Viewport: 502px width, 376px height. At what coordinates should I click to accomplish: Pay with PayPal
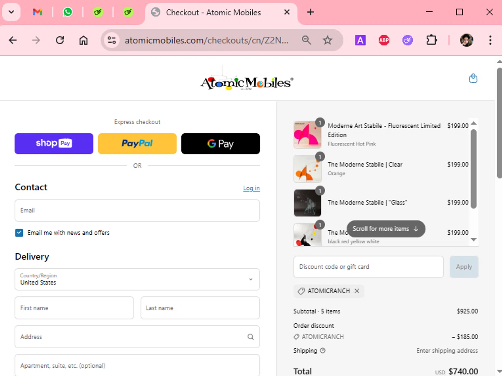click(x=137, y=144)
